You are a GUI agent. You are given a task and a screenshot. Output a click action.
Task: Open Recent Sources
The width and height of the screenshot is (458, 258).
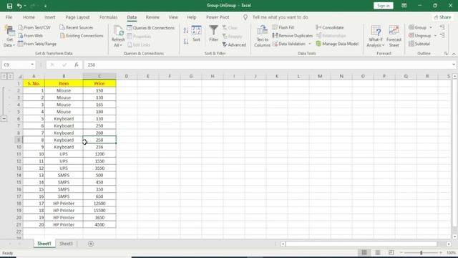[77, 27]
